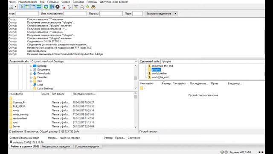Image resolution: width=273 pixels, height=154 pixels.
Task: Refresh file and folder lists
Action: pyautogui.click(x=46, y=7)
